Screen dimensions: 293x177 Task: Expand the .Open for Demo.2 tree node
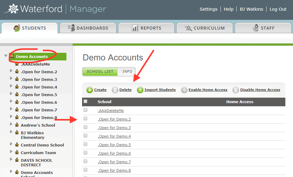tap(11, 70)
